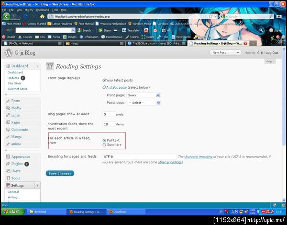The width and height of the screenshot is (287, 225).
Task: Click the Users menu icon in sidebar
Action: [8, 171]
